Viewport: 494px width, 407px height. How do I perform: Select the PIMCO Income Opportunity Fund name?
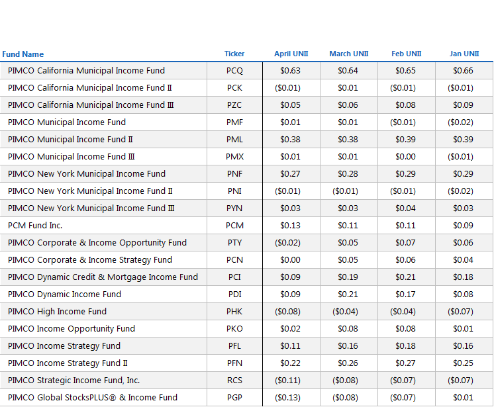(x=72, y=329)
